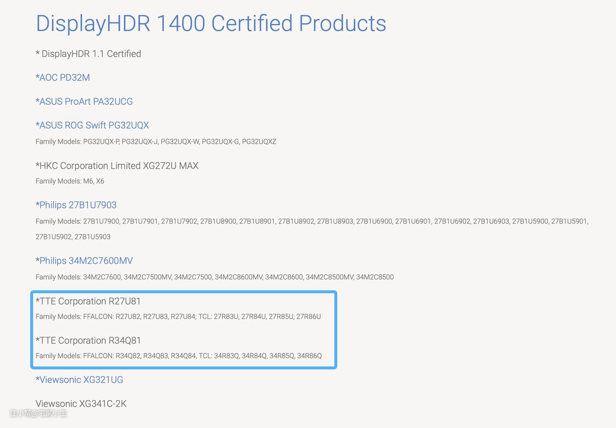Click the FFALCON R27U82 family models line
616x428 pixels.
(x=178, y=316)
